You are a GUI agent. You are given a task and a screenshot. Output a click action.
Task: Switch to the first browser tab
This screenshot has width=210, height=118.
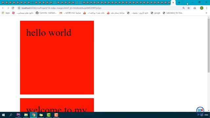tap(3, 3)
